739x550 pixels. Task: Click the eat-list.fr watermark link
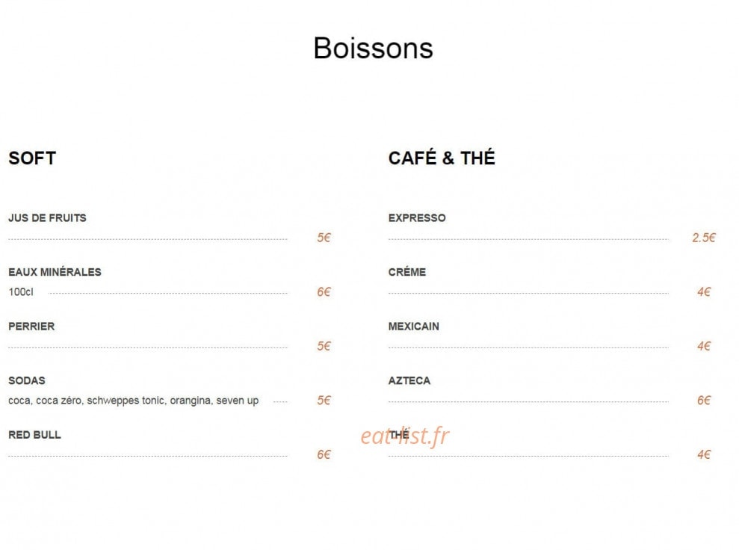pyautogui.click(x=405, y=436)
